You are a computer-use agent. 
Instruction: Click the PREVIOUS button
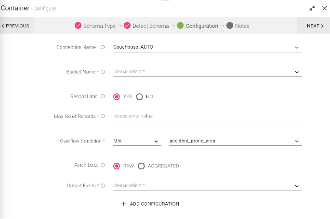pyautogui.click(x=15, y=26)
